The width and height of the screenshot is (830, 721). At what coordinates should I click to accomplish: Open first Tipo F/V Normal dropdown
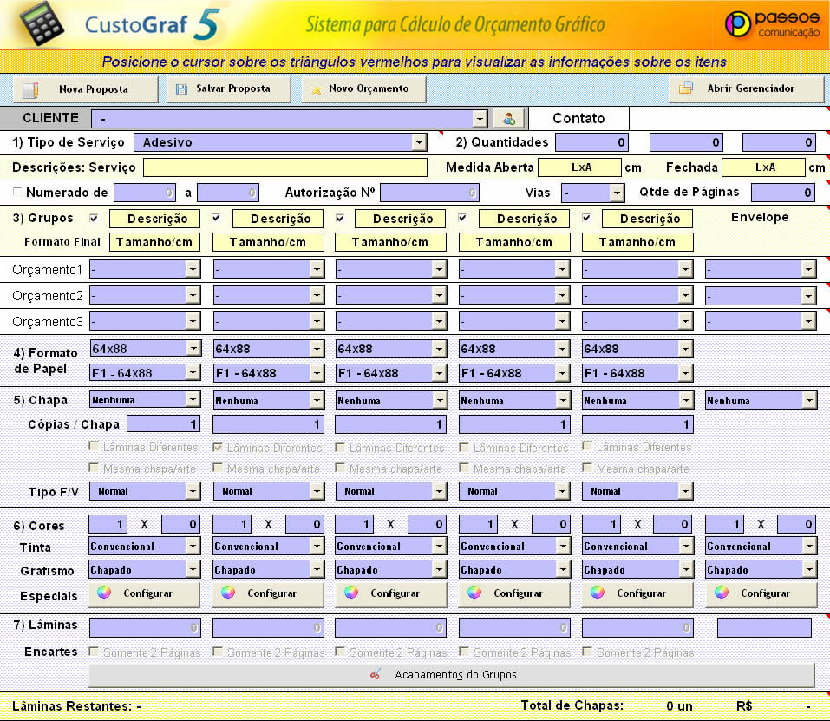point(193,491)
